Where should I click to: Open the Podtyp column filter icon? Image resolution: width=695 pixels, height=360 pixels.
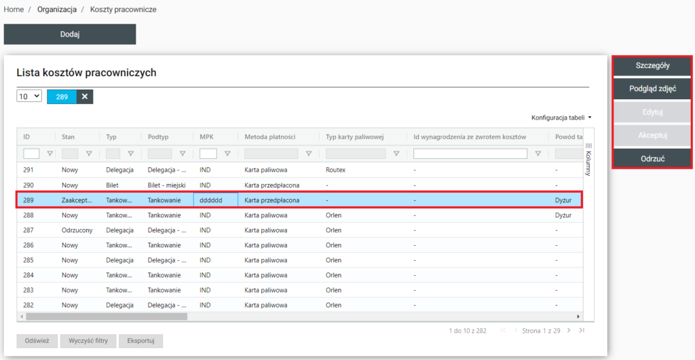point(182,154)
